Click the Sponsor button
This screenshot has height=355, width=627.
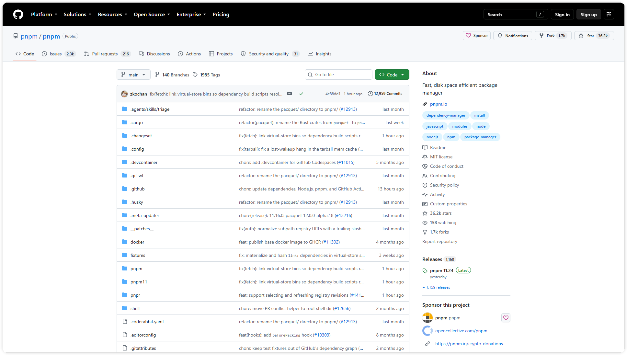pos(477,36)
